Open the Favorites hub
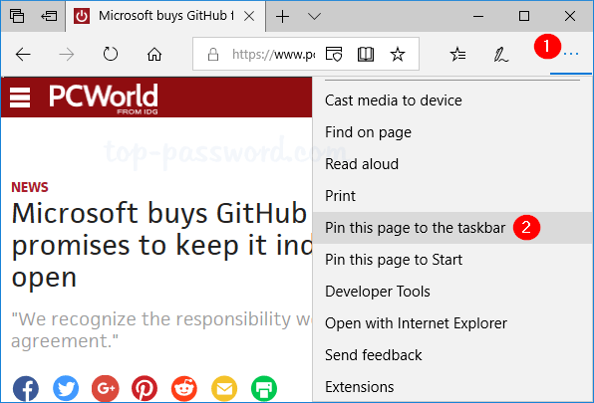This screenshot has height=403, width=594. [457, 54]
